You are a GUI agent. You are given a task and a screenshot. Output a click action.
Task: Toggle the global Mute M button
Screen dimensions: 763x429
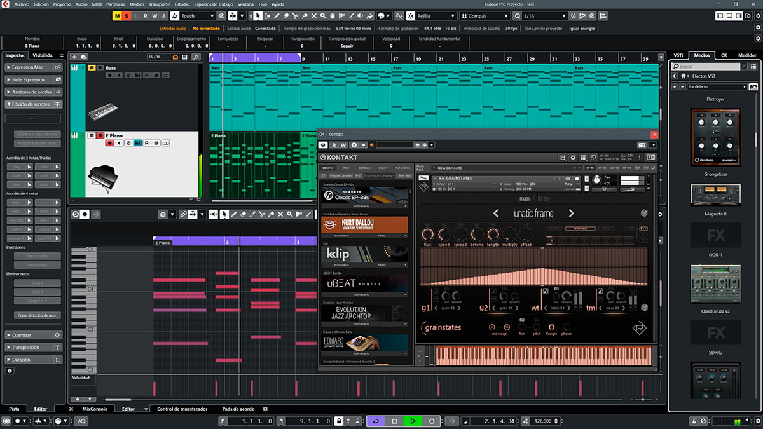tap(118, 16)
